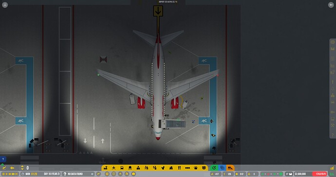Open the shop/food build category icon
This screenshot has height=177, width=336.
coord(130,168)
